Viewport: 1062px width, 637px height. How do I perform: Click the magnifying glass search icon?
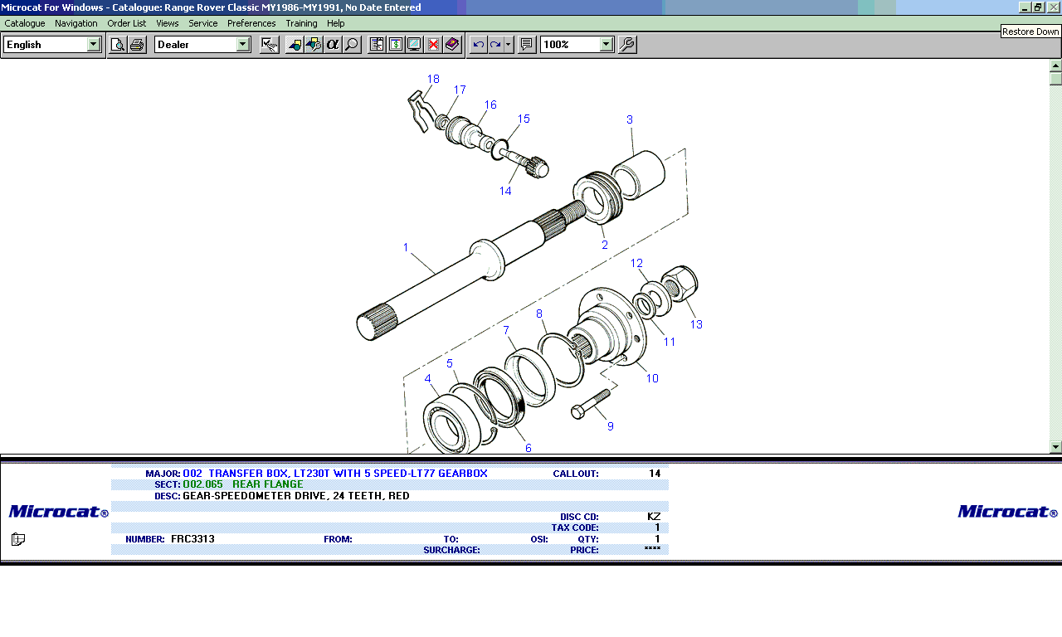pyautogui.click(x=352, y=45)
